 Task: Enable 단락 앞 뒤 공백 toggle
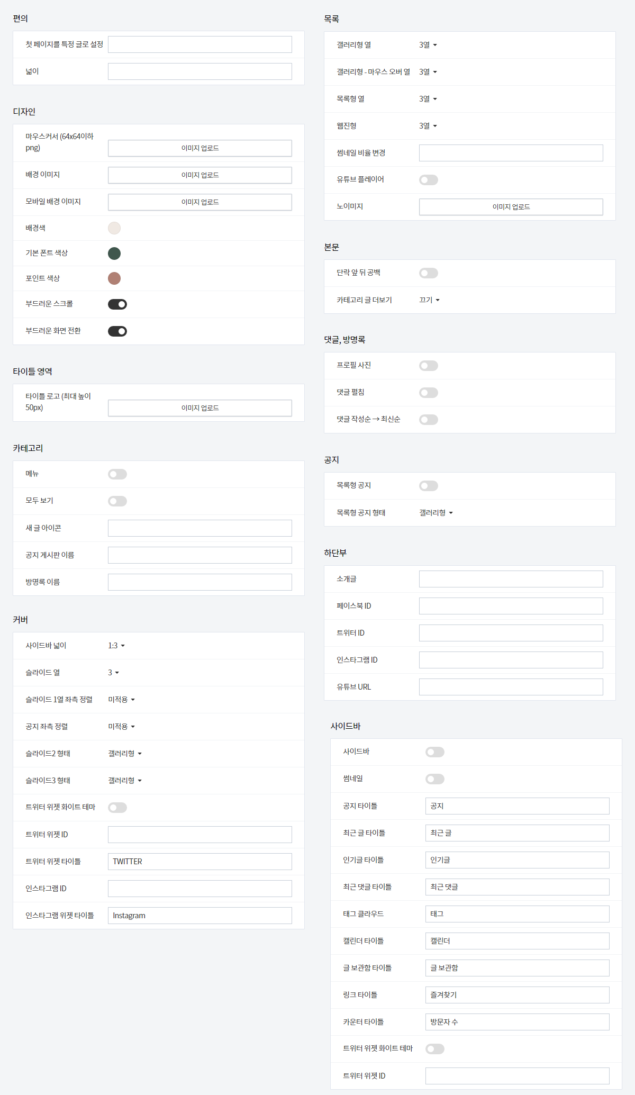[429, 273]
